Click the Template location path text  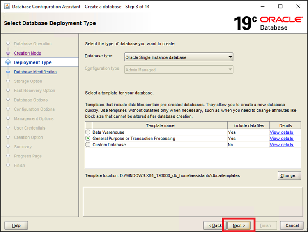pos(180,175)
